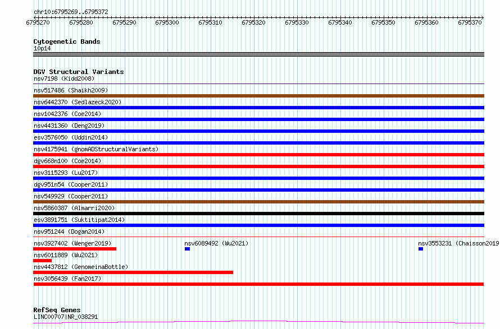This screenshot has width=500, height=329.
Task: Click ruler position 6795360
Action: point(426,22)
